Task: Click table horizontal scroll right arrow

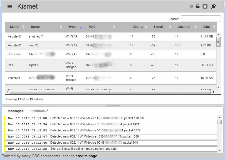Action: [x=214, y=92]
